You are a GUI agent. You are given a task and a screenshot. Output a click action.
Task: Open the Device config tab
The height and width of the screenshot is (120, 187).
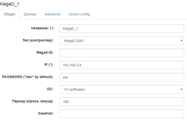point(79,14)
